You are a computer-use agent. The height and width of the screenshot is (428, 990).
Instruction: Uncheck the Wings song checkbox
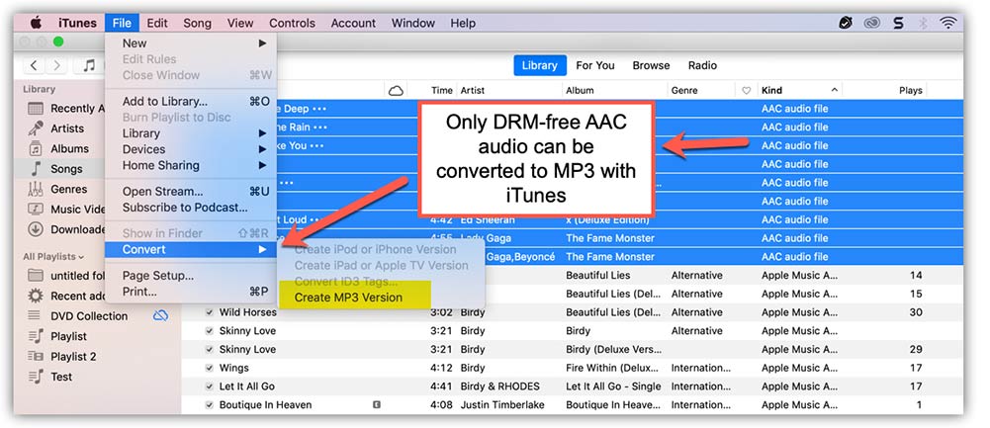coord(209,368)
